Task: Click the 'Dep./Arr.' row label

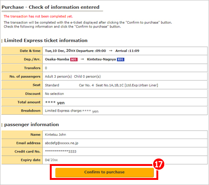Action: (32, 59)
